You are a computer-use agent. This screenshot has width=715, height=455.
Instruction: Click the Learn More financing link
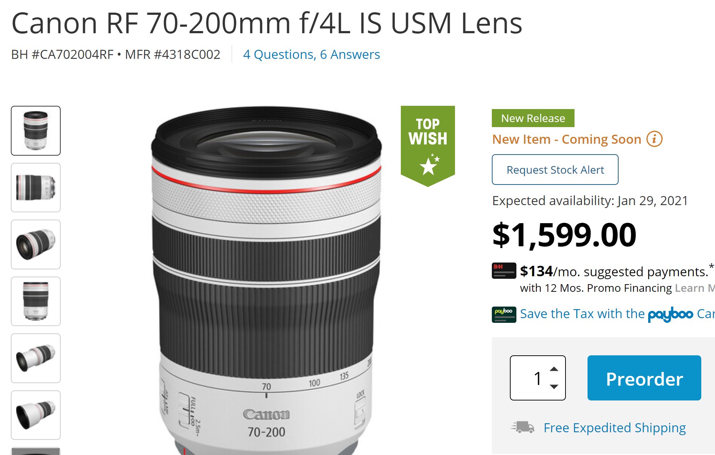(x=694, y=288)
